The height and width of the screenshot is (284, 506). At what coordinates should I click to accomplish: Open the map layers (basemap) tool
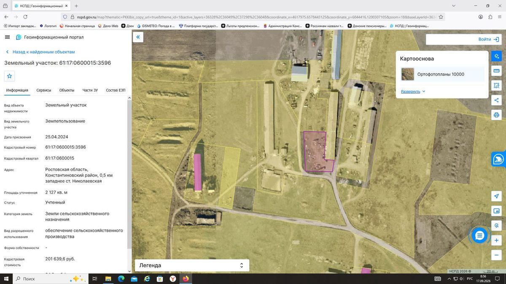496,56
